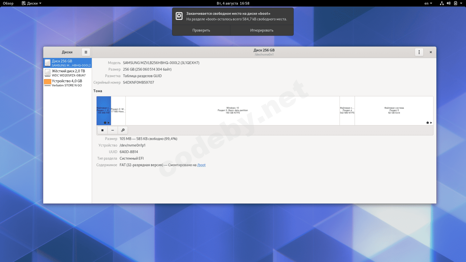Open the drive options three-dot menu
The image size is (466, 262).
click(x=419, y=52)
